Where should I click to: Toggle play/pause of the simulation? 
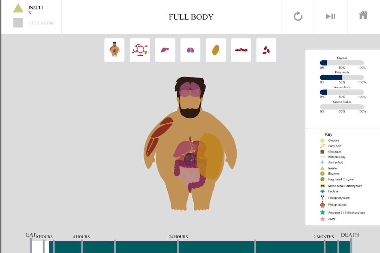[331, 16]
